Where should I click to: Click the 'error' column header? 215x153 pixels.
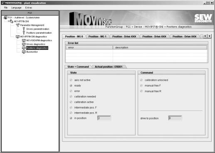coord(89,47)
